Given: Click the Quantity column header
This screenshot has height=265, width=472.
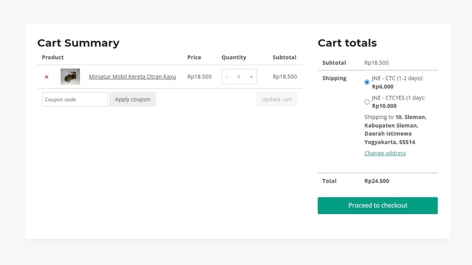Looking at the screenshot, I should pyautogui.click(x=234, y=57).
